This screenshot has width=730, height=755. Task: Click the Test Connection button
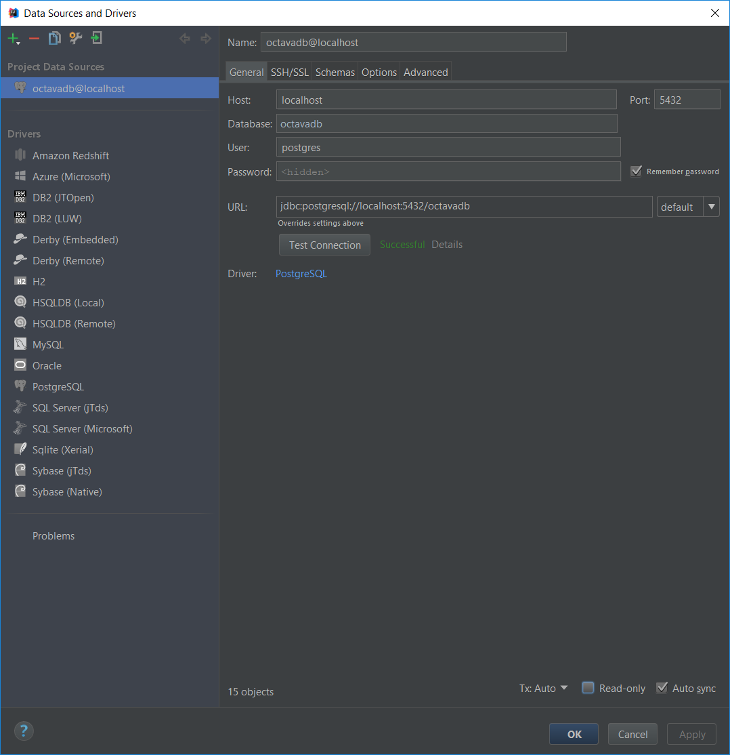pyautogui.click(x=325, y=245)
